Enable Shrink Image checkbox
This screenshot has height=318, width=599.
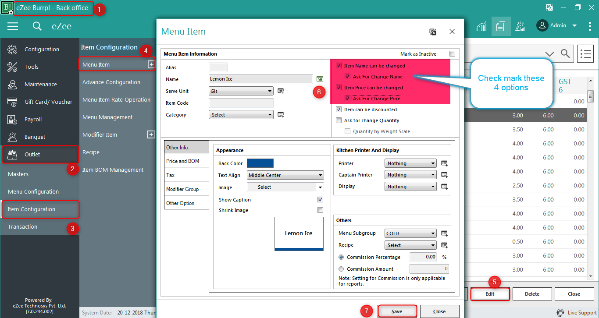tap(320, 210)
